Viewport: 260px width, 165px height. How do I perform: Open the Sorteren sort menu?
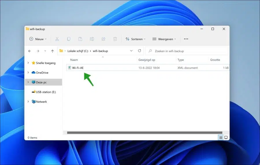click(x=135, y=39)
